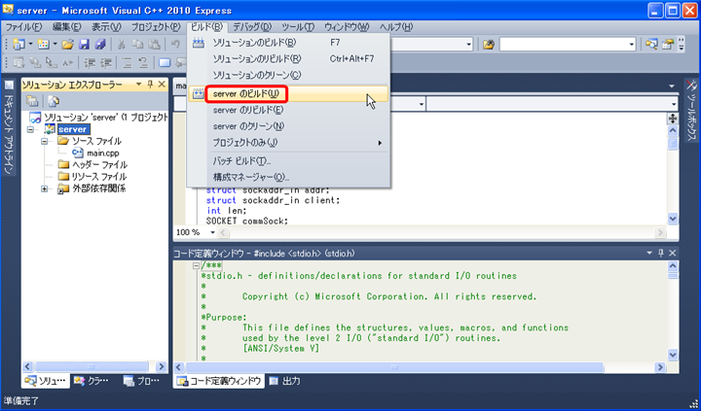Image resolution: width=701 pixels, height=411 pixels.
Task: Open the find combo box dropdown
Action: (632, 44)
